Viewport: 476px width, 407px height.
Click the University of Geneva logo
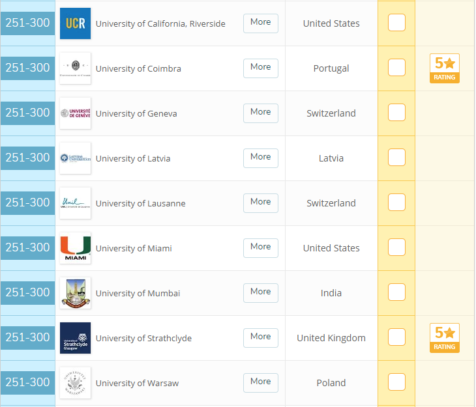75,113
